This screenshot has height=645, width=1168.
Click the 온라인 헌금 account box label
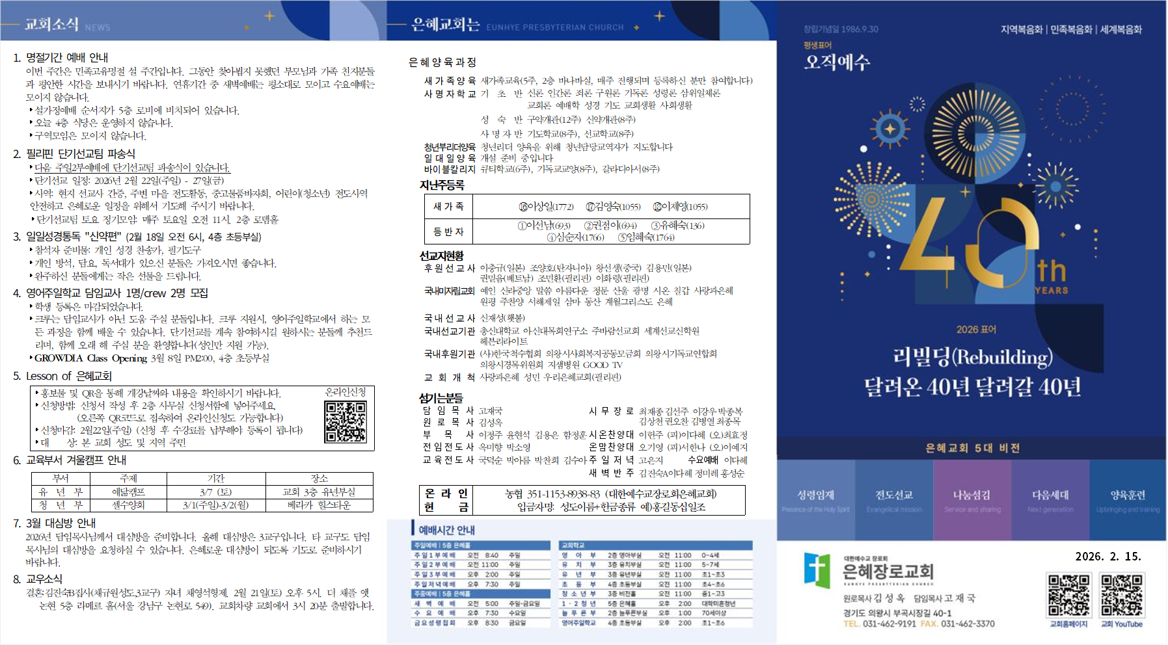coord(446,500)
